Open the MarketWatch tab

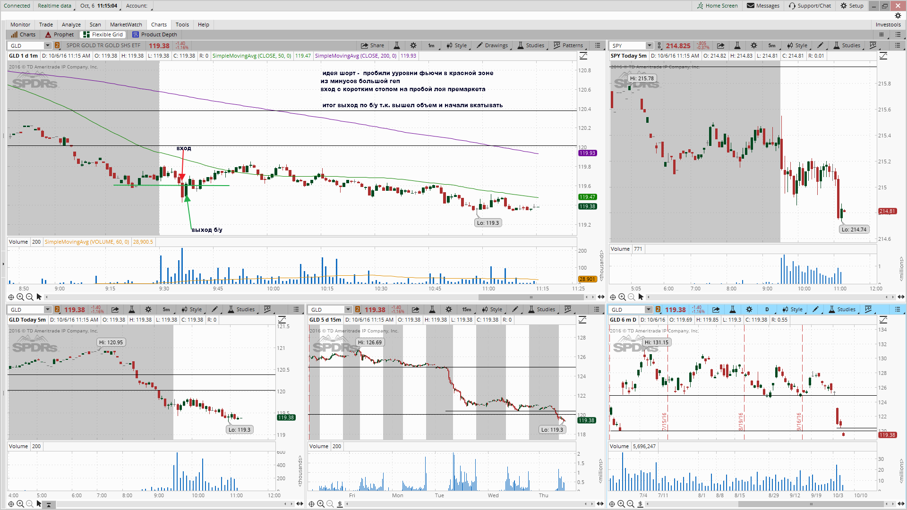(126, 25)
